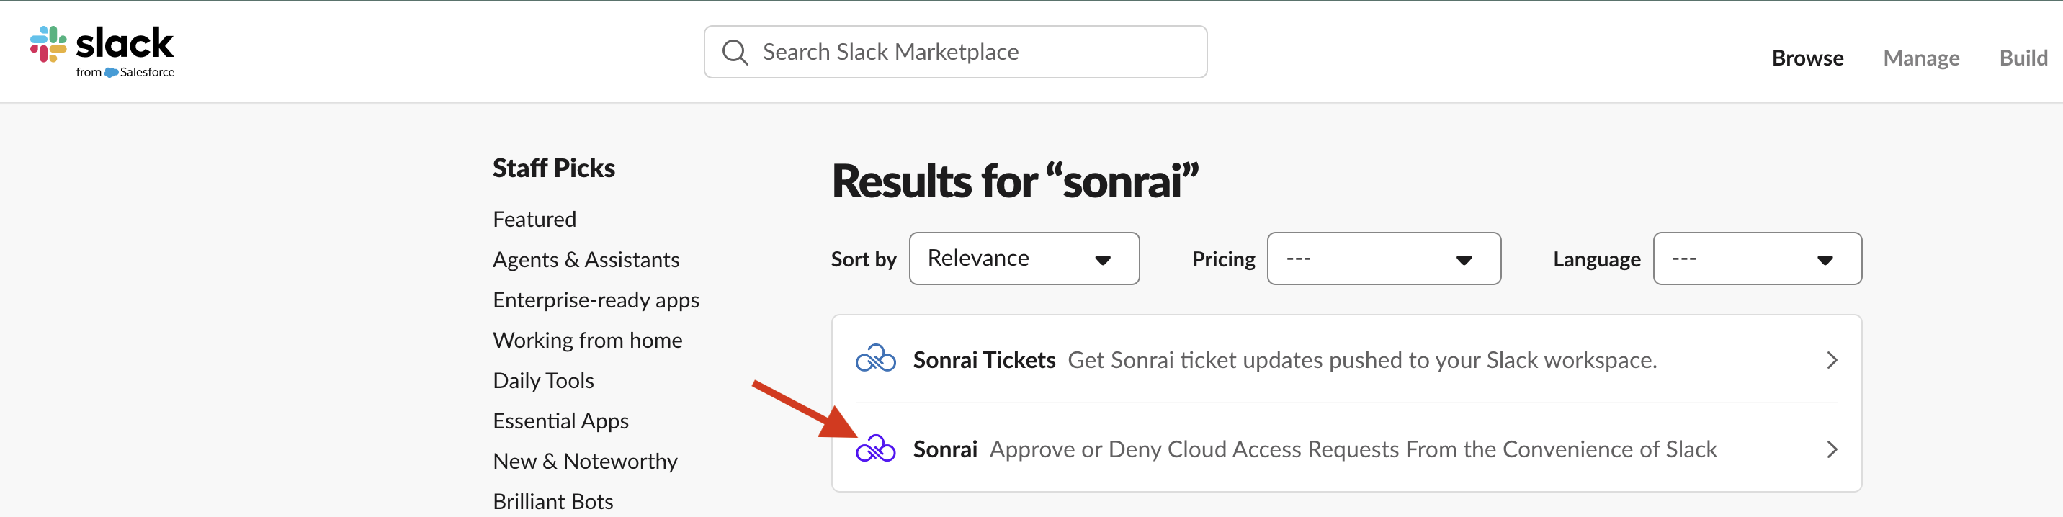Open the Sort by Relevance dropdown

tap(1024, 258)
